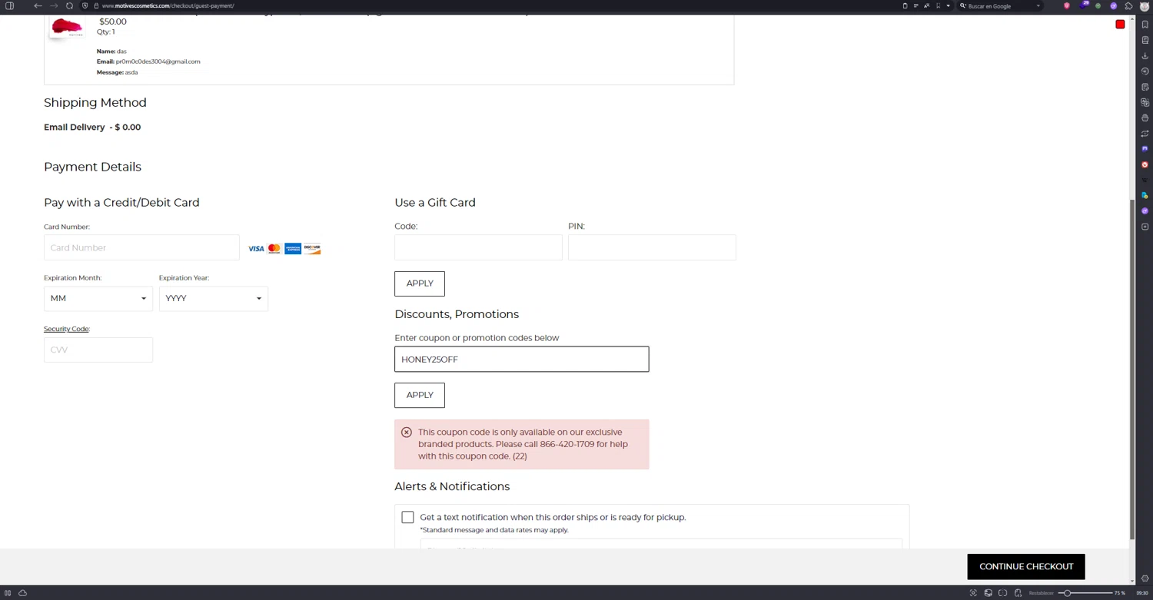Viewport: 1153px width, 600px height.
Task: Click the clock showing 09:30
Action: (1142, 593)
